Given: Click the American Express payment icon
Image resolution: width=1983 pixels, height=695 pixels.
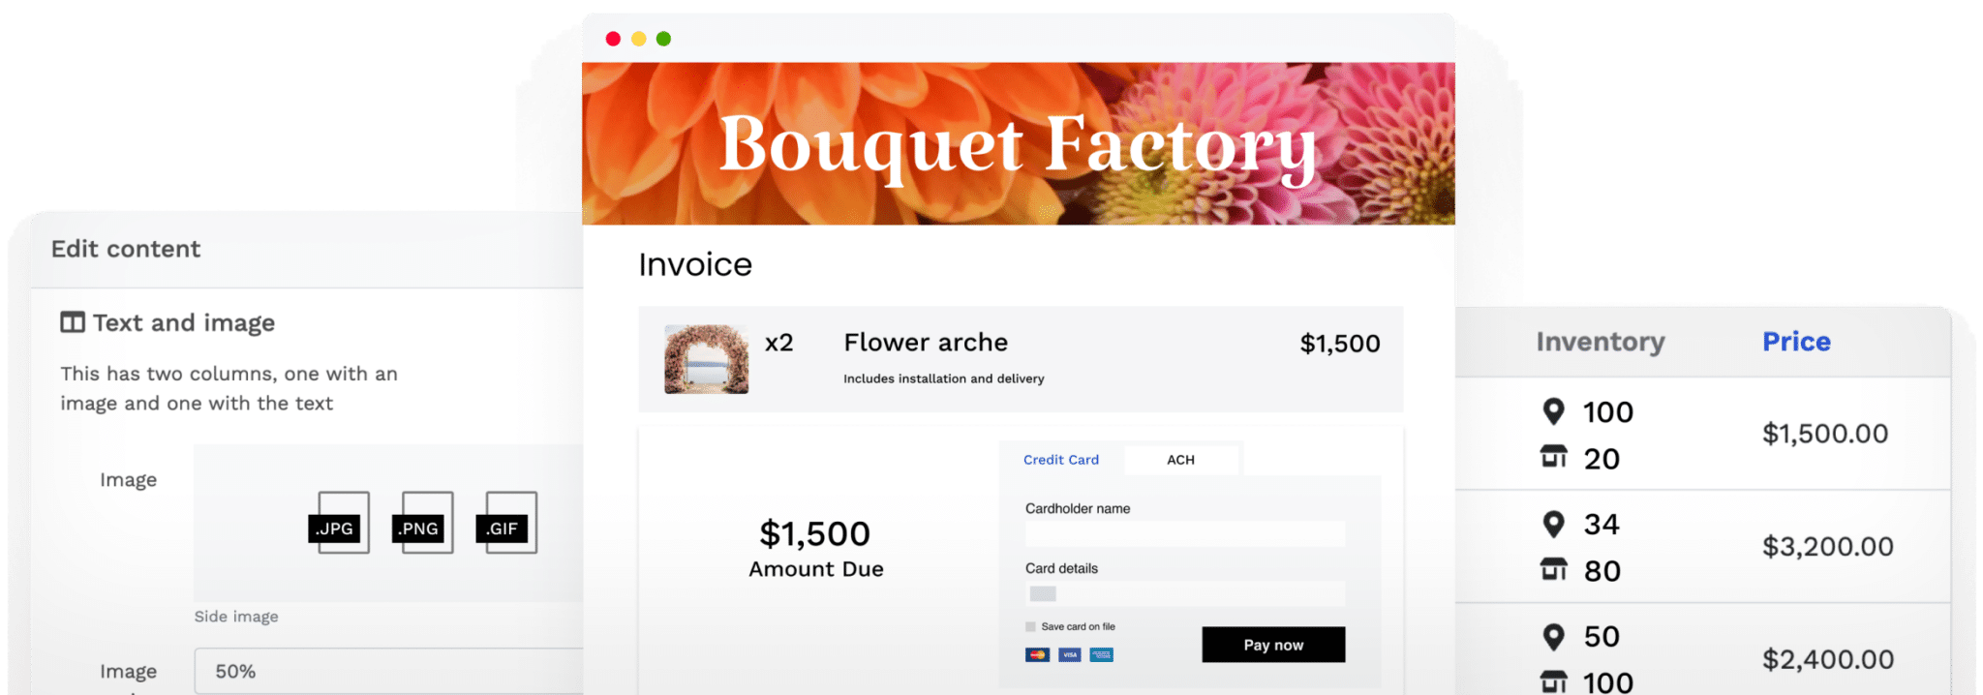Looking at the screenshot, I should [1101, 654].
